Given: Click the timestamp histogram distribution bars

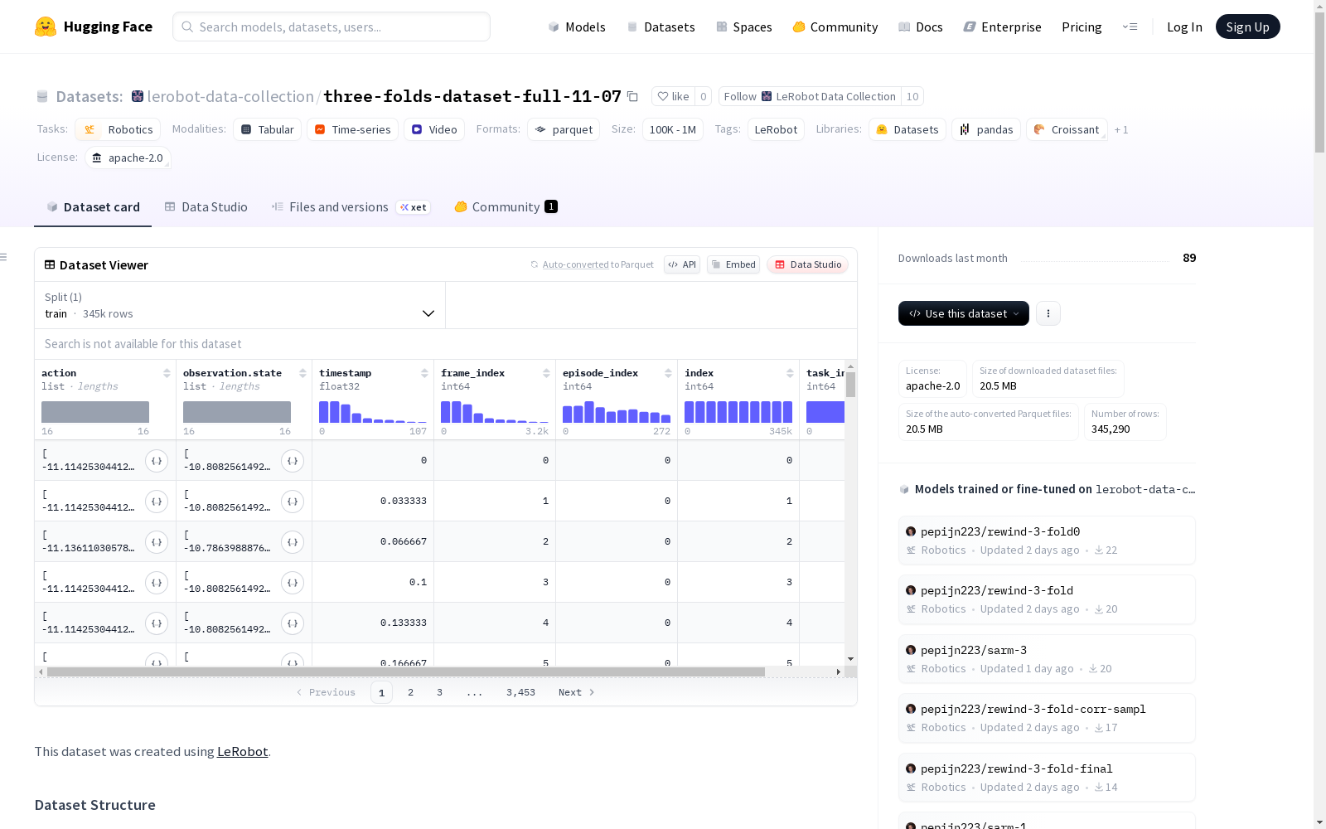Looking at the screenshot, I should click(373, 412).
